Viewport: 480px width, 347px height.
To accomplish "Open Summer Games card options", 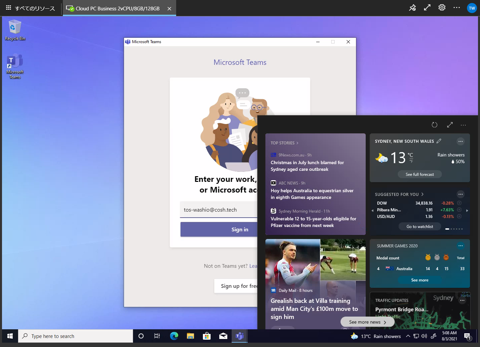I will 461,246.
